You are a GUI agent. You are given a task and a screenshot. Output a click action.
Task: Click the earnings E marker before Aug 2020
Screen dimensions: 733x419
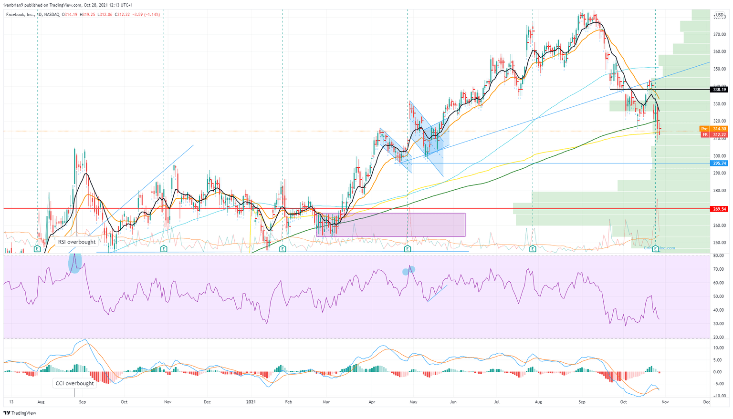(37, 249)
